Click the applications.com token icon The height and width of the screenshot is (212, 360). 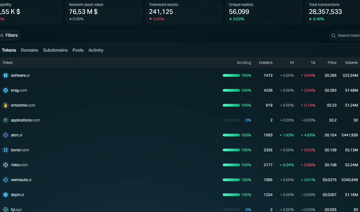click(5, 120)
